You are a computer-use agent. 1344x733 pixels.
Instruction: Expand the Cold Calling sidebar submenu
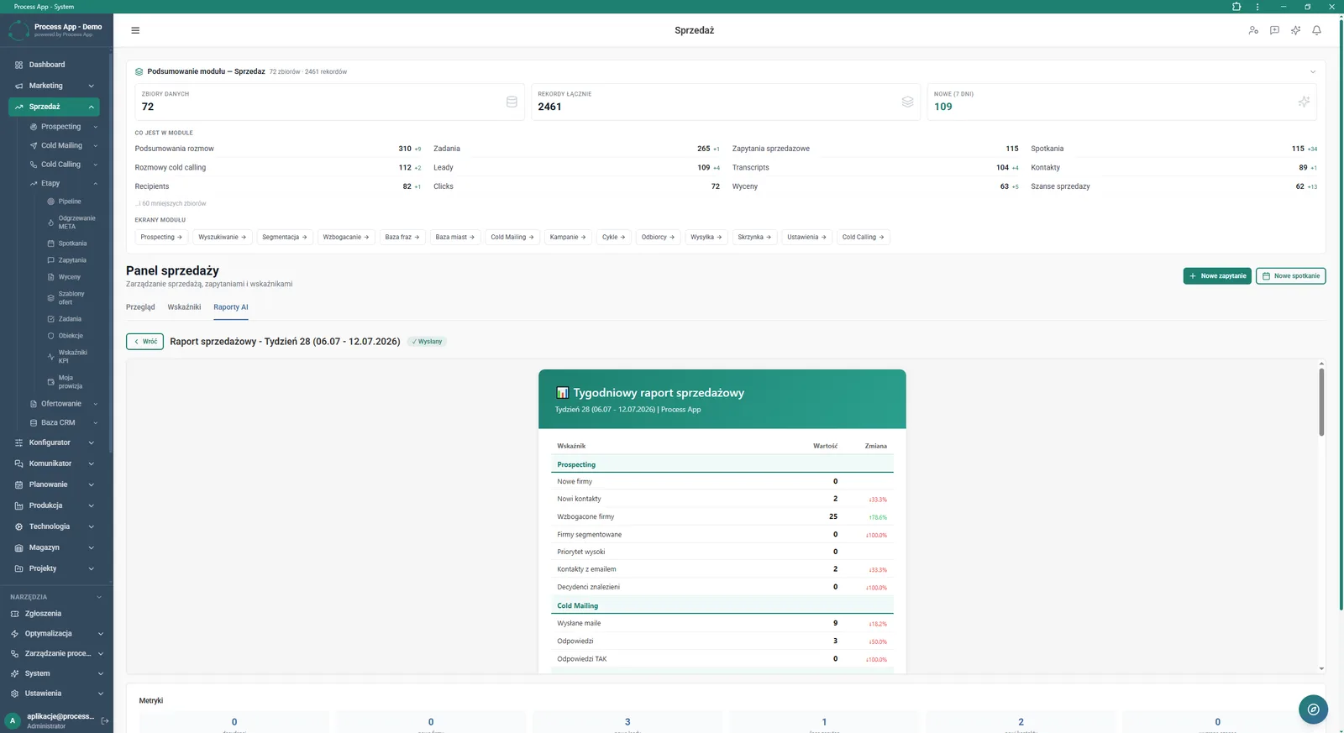click(96, 165)
